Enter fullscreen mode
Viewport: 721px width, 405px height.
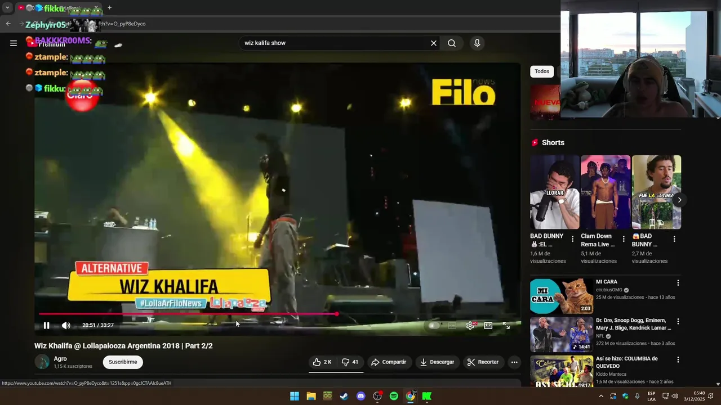point(506,325)
